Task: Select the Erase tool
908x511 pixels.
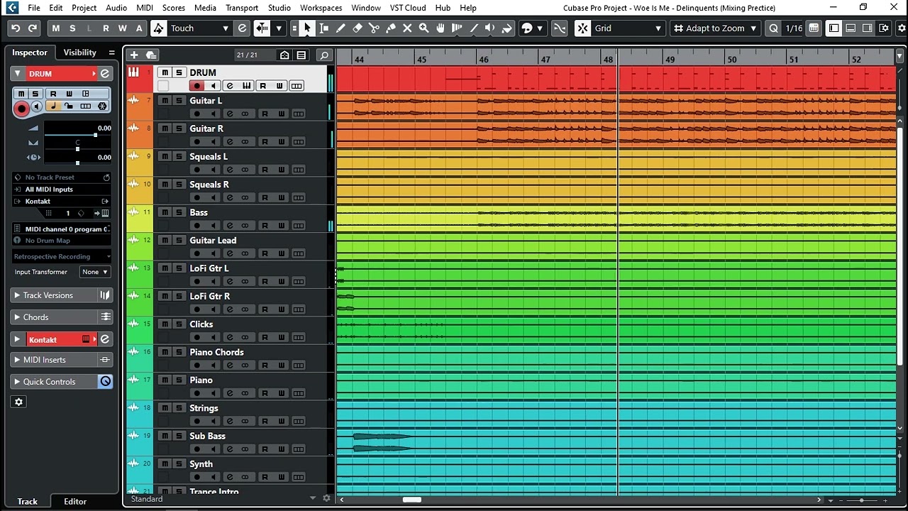Action: tap(358, 28)
